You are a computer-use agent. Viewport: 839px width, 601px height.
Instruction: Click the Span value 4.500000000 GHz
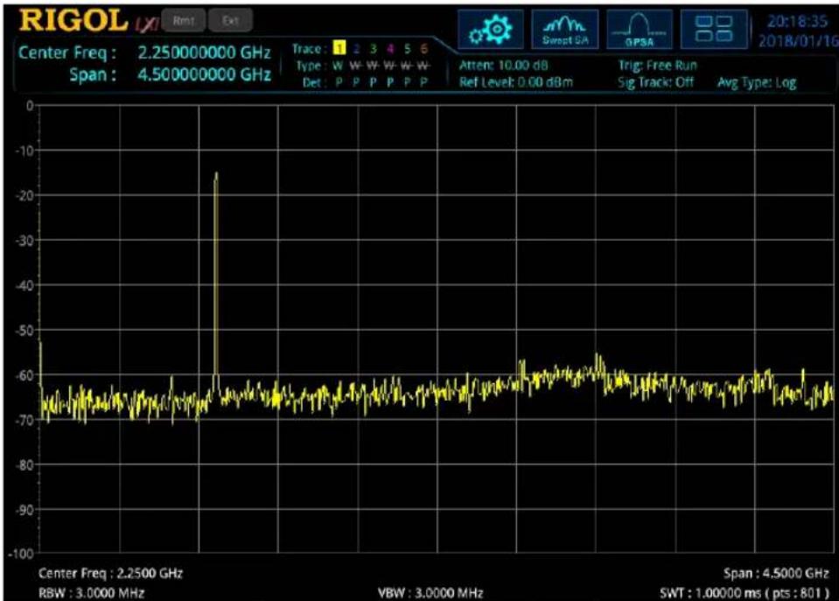204,74
